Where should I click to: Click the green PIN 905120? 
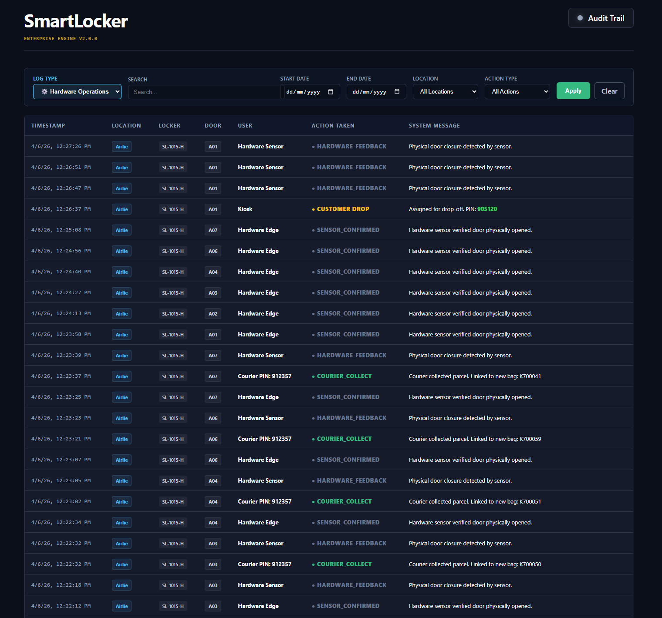tap(487, 209)
